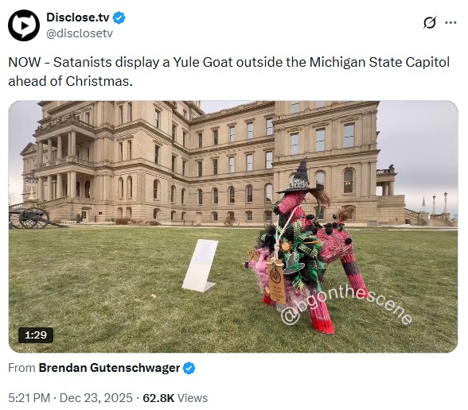The width and height of the screenshot is (468, 410).
Task: Click the 1:29 video duration badge
Action: point(36,335)
